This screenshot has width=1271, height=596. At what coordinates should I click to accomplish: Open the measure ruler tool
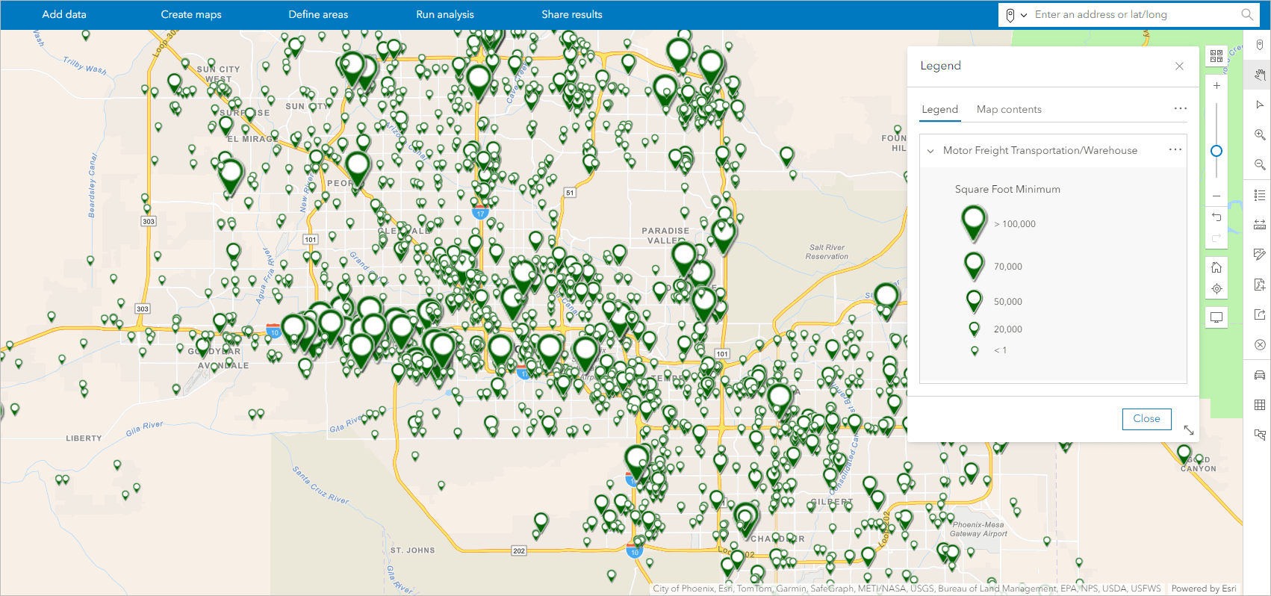pos(1260,225)
